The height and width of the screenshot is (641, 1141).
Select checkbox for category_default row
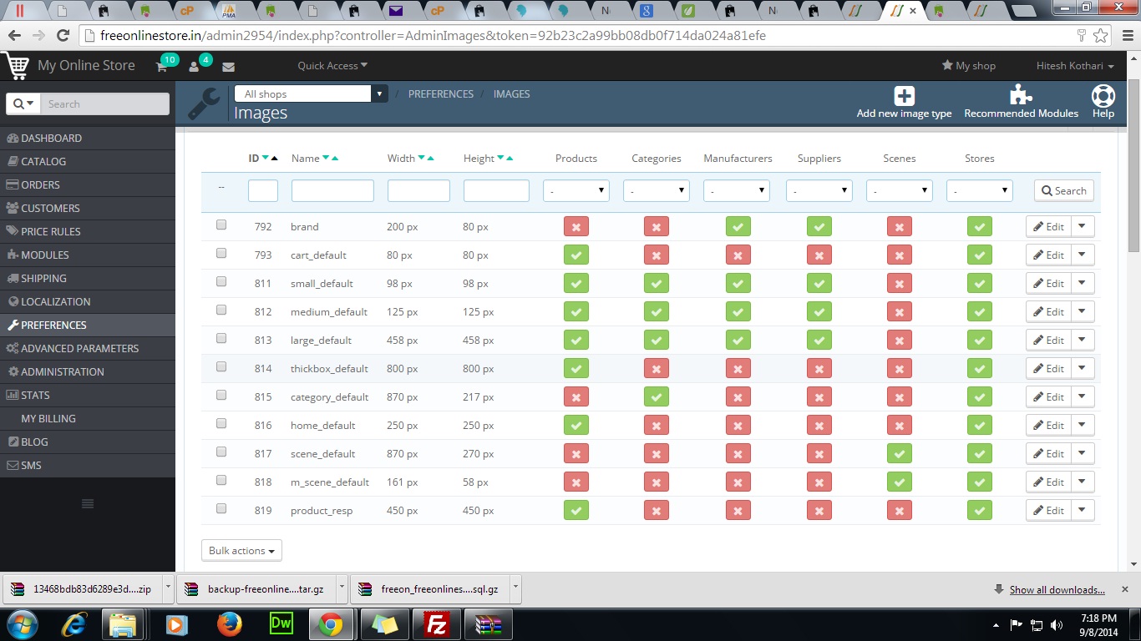[221, 395]
